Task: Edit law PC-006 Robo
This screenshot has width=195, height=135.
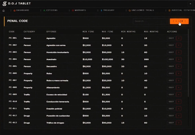Action: (x=171, y=73)
